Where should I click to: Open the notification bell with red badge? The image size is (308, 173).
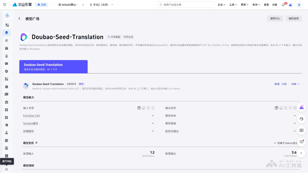click(x=282, y=4)
